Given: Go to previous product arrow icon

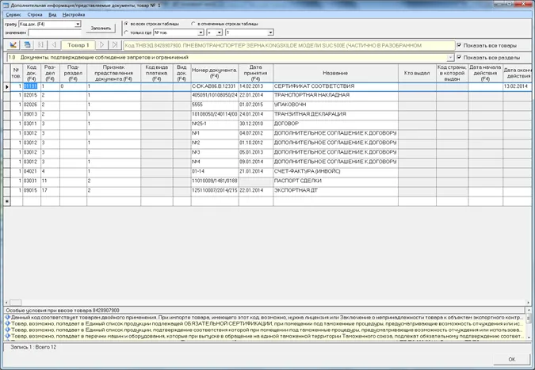Looking at the screenshot, I should coord(54,45).
